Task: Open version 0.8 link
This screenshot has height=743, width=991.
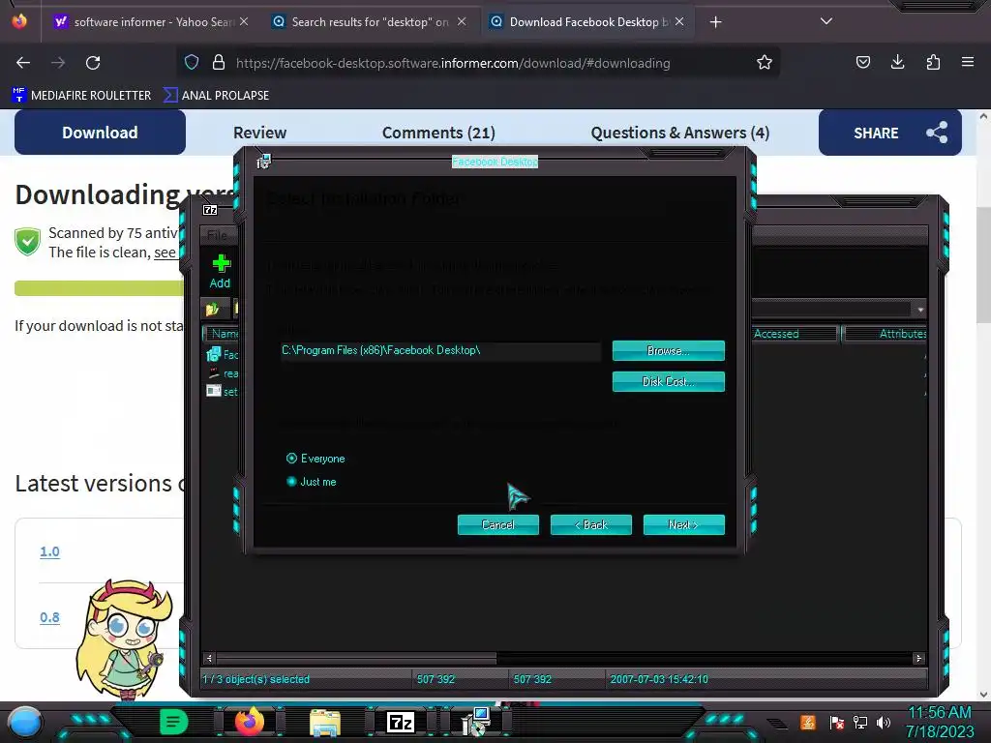Action: [x=50, y=617]
